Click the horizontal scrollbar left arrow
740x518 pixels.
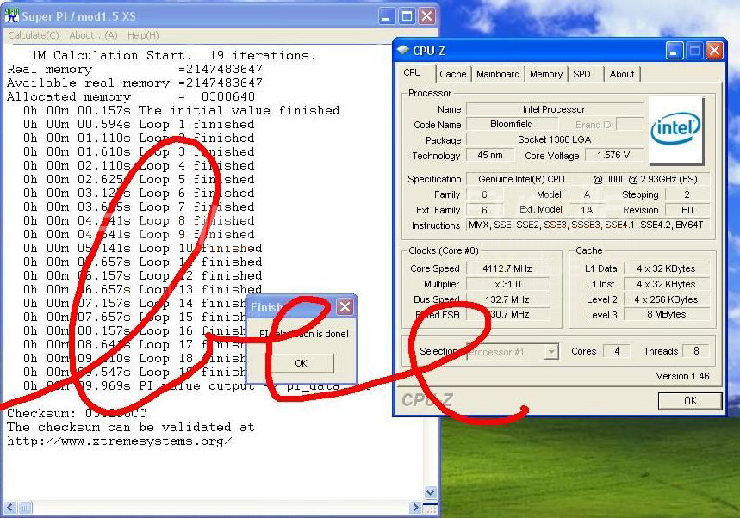10,508
